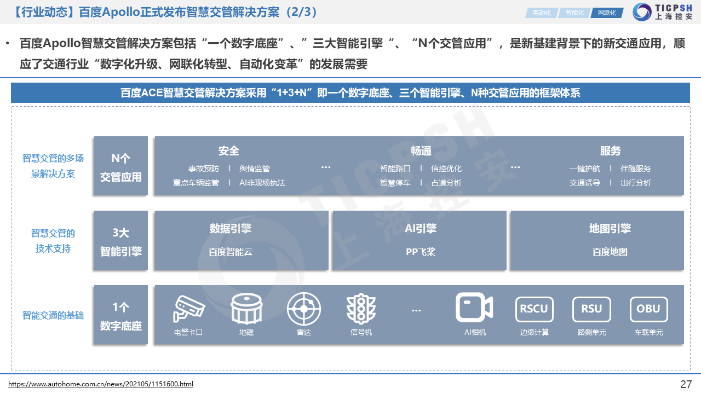This screenshot has width=701, height=394.
Task: Open the autohome.com.cn source link
Action: tap(101, 384)
